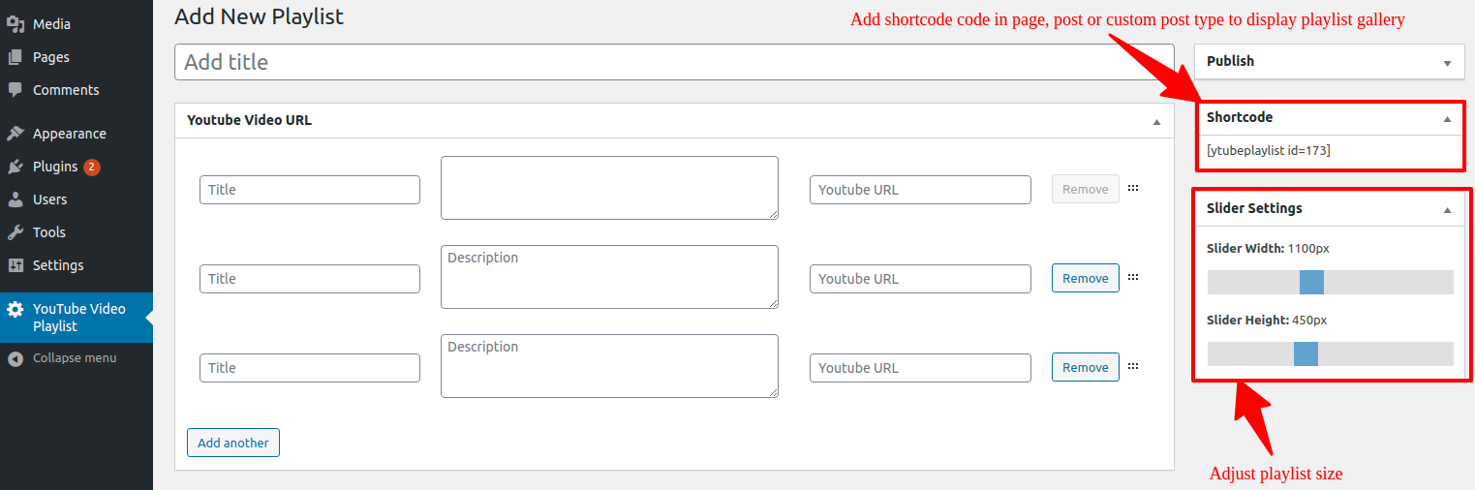Click the Slider Width slider handle
Image resolution: width=1475 pixels, height=490 pixels.
coord(1311,282)
